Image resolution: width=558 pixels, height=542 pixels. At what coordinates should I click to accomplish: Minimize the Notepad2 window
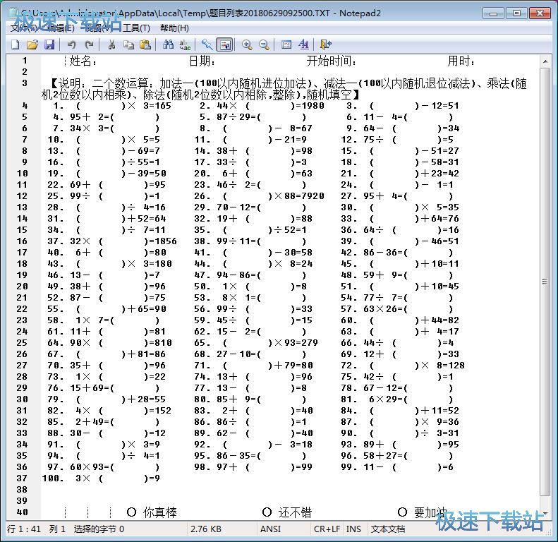click(x=493, y=13)
